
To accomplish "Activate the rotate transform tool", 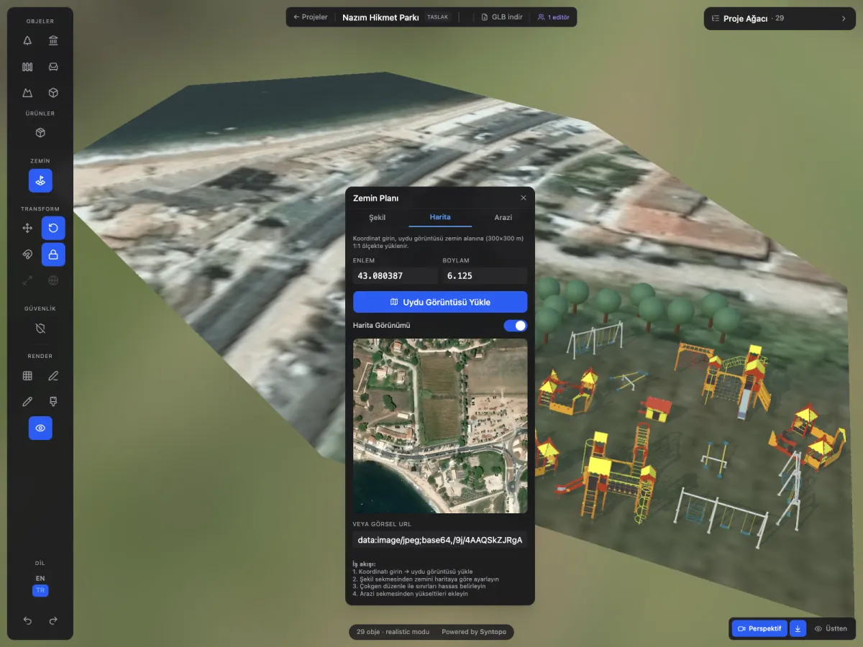I will [x=53, y=228].
